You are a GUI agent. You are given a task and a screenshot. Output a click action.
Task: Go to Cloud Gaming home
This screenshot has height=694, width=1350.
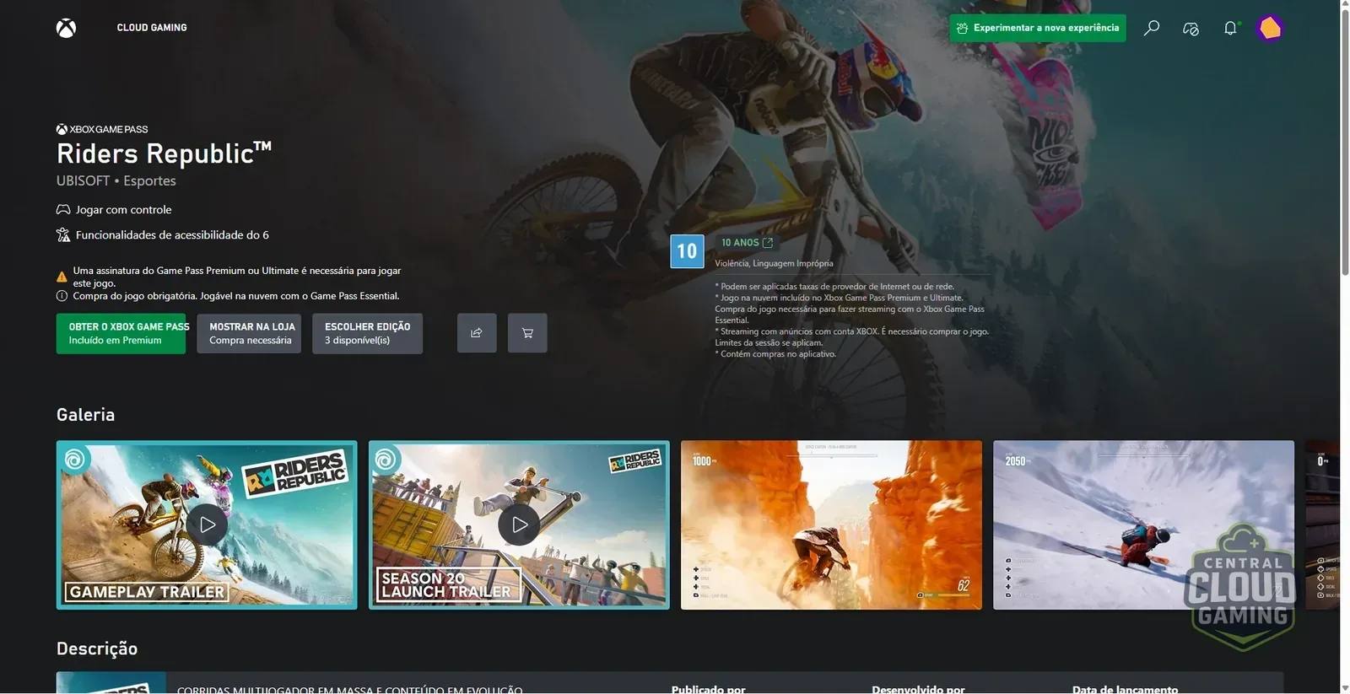click(152, 28)
